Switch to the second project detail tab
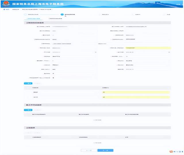The height and width of the screenshot is (155, 184). (55, 19)
